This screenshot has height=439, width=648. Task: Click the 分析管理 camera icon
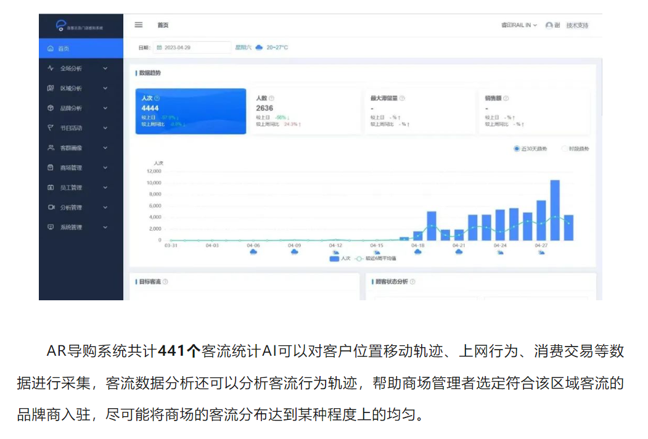pos(51,207)
